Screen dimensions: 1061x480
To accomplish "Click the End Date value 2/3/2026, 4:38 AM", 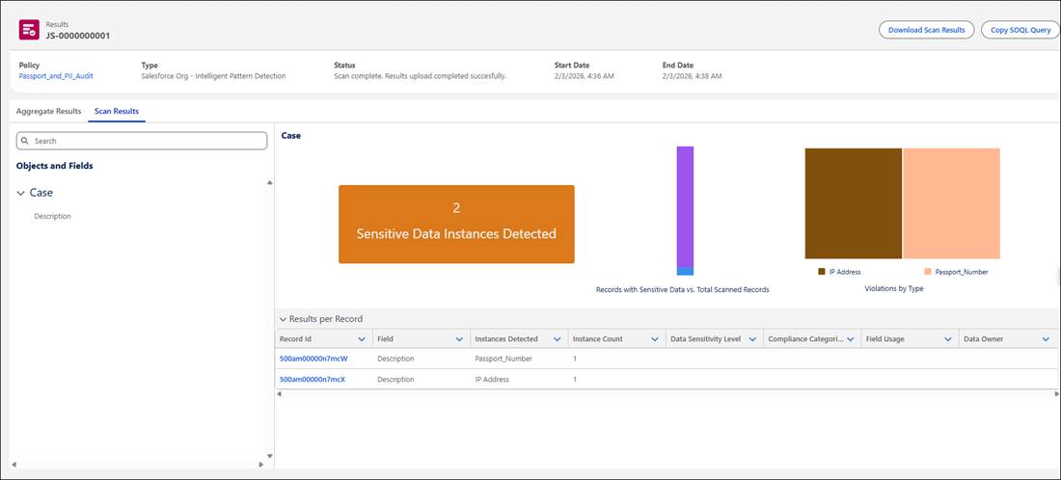I will (x=693, y=76).
